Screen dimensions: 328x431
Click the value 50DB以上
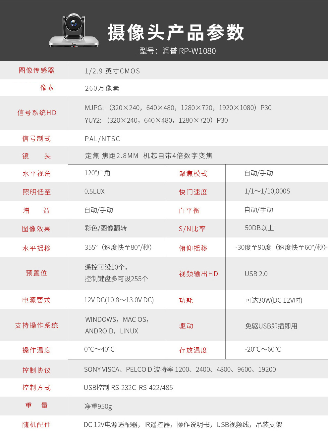(x=259, y=228)
